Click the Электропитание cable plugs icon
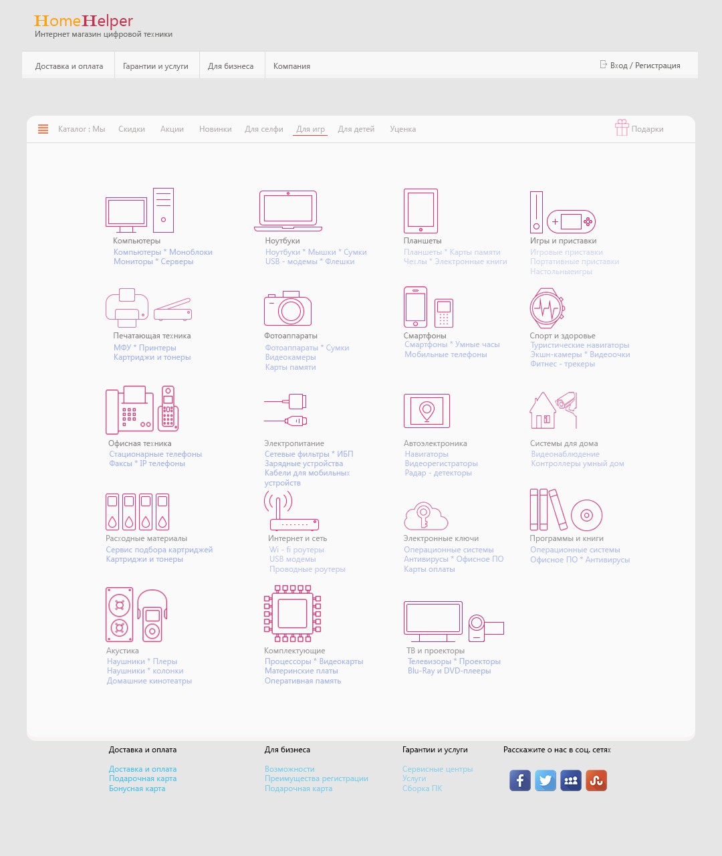Screen dimensions: 722x856 (285, 411)
